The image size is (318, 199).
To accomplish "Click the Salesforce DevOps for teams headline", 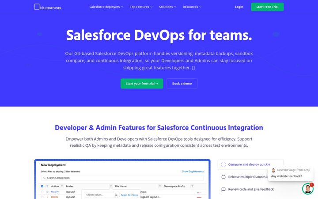I will [159, 35].
